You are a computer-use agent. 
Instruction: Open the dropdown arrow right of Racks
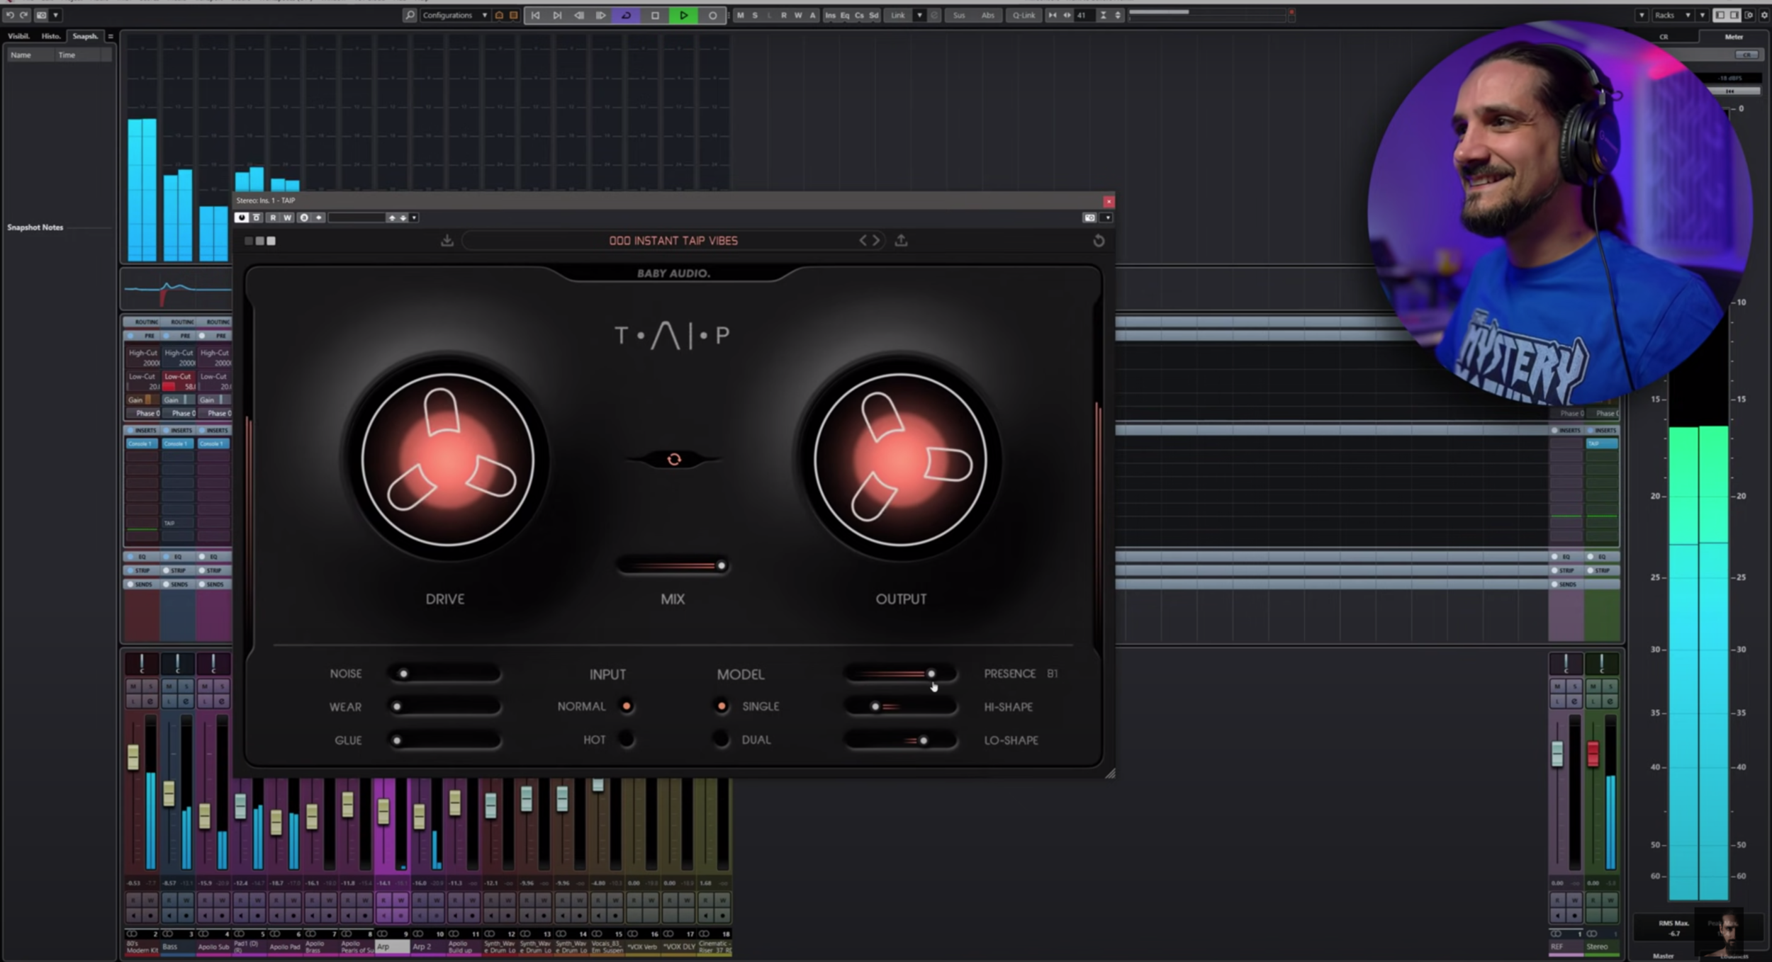[x=1702, y=15]
